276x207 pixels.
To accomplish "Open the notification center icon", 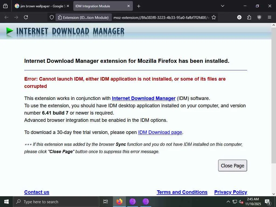I will point(268,202).
